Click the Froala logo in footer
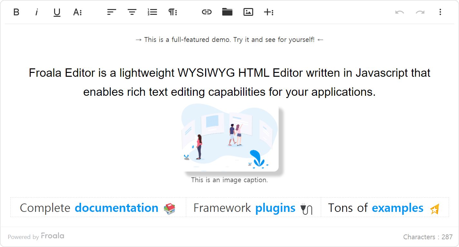Image resolution: width=459 pixels, height=247 pixels. [53, 236]
